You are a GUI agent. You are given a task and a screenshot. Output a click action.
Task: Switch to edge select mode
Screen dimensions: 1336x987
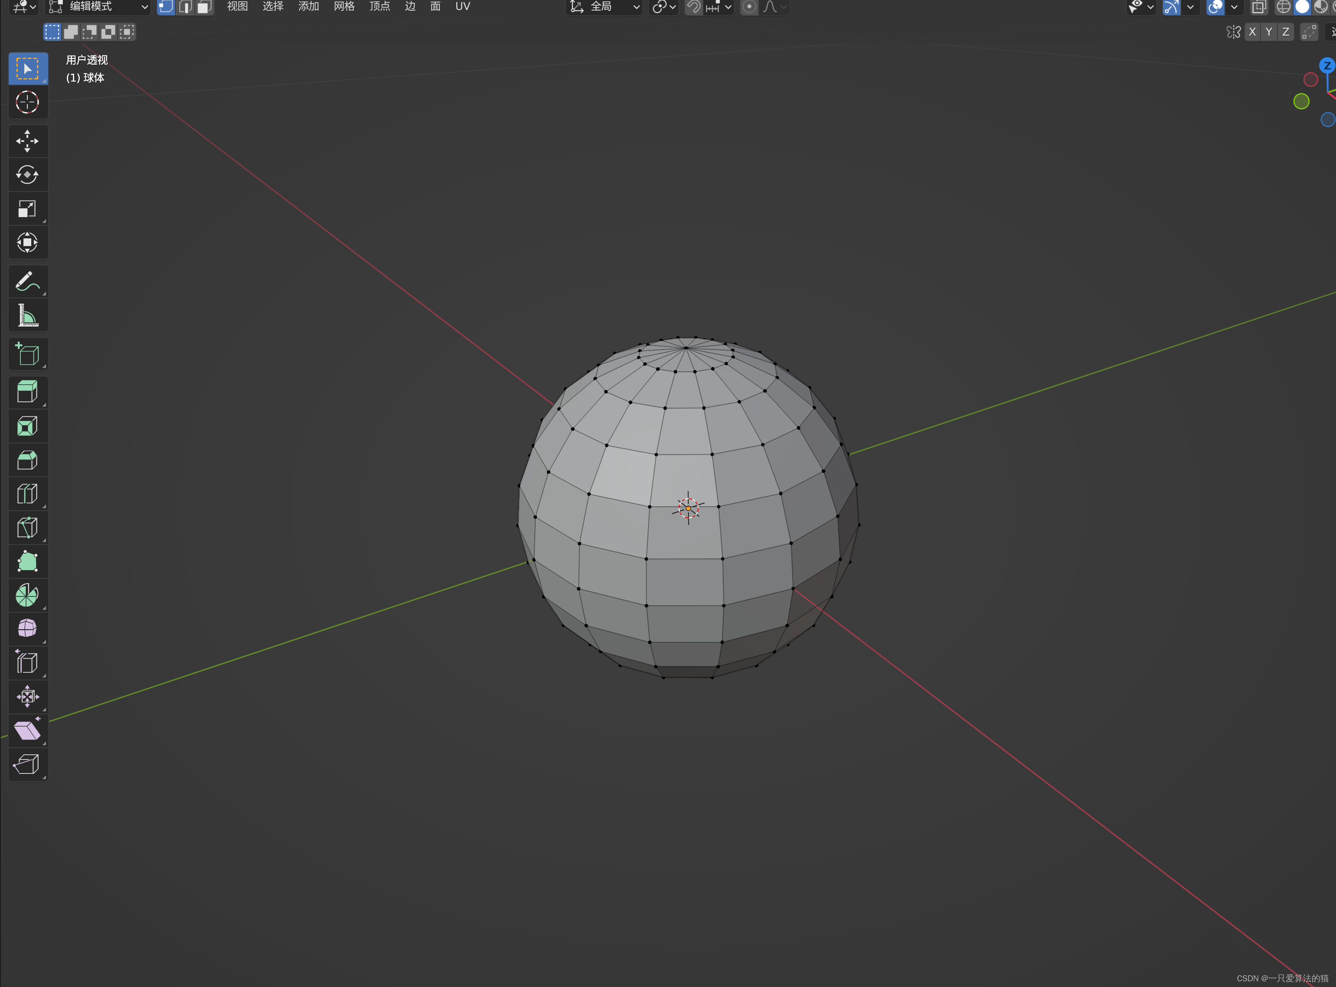pyautogui.click(x=185, y=7)
